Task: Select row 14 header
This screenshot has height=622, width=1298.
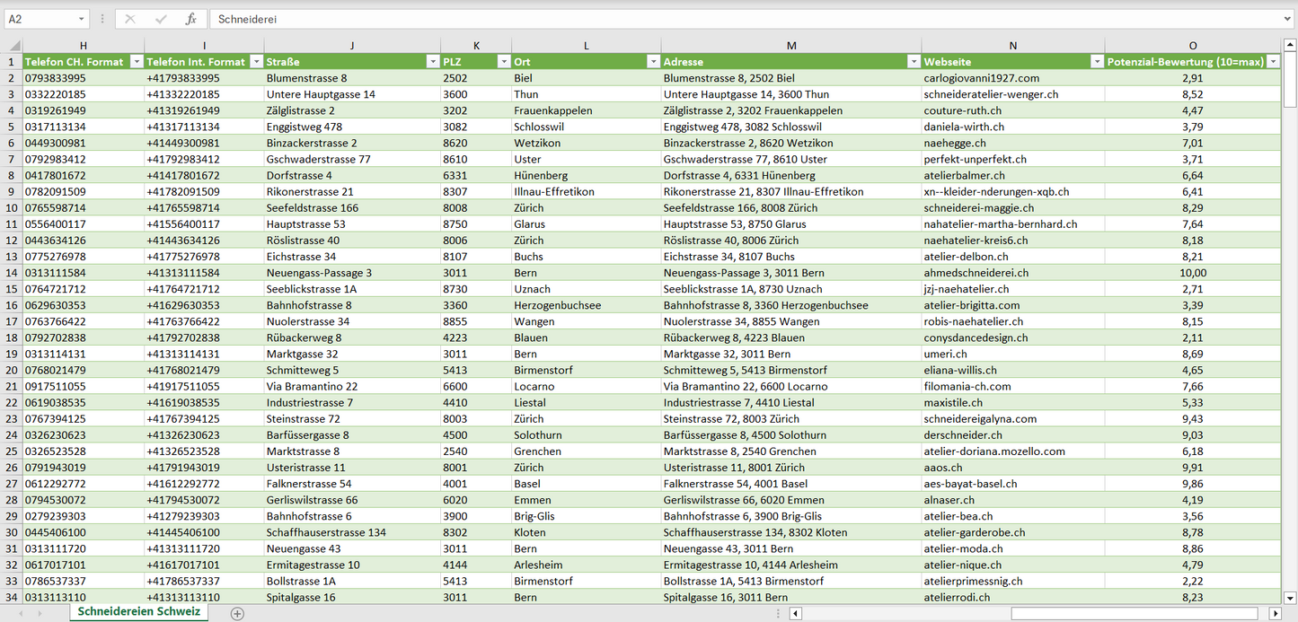Action: coord(11,273)
